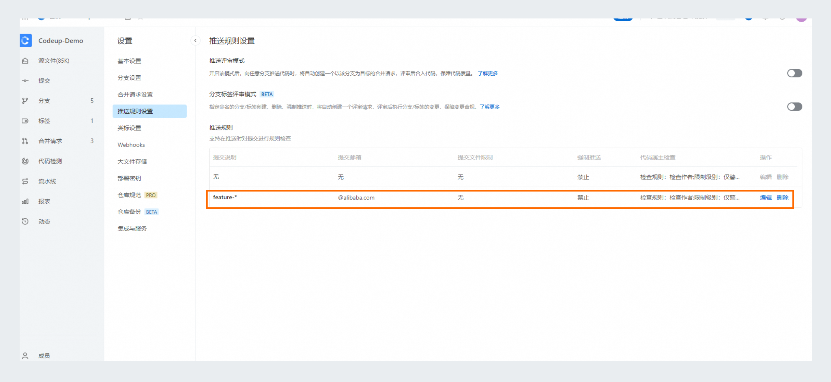Open 了解更多 link for push review mode
Image resolution: width=831 pixels, height=382 pixels.
(487, 74)
